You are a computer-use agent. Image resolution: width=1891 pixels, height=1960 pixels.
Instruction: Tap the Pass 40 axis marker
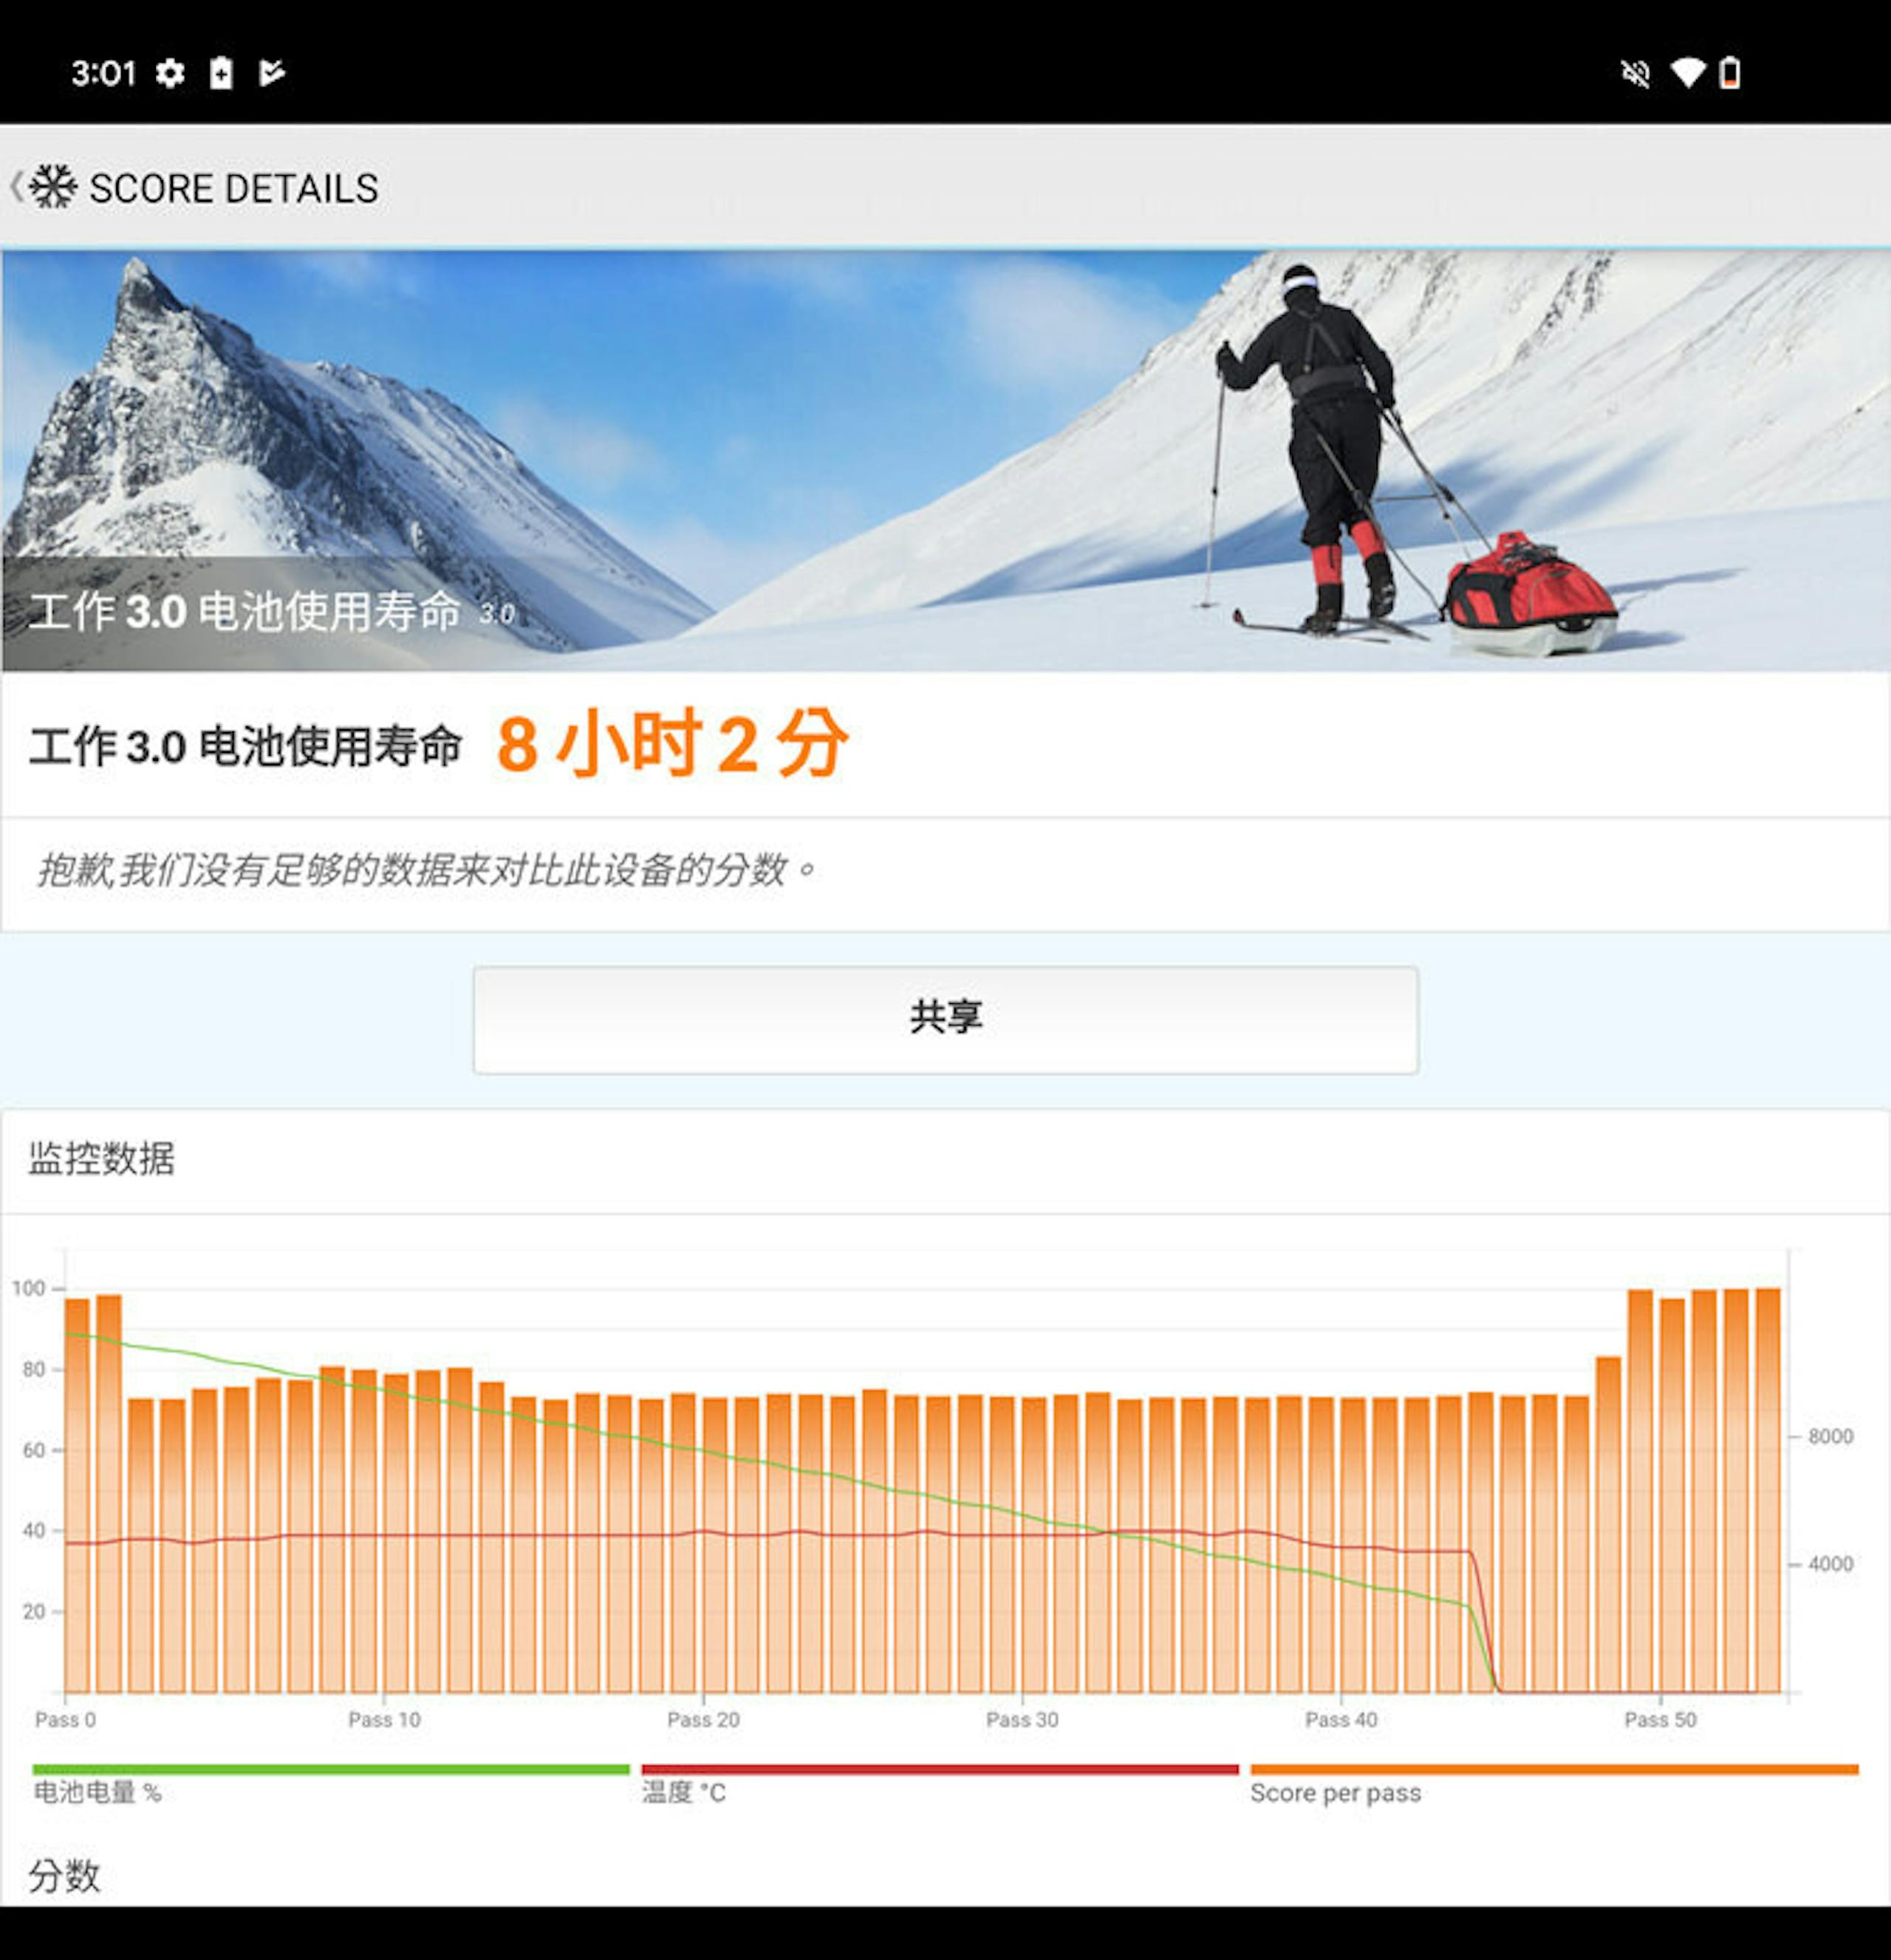1341,1719
